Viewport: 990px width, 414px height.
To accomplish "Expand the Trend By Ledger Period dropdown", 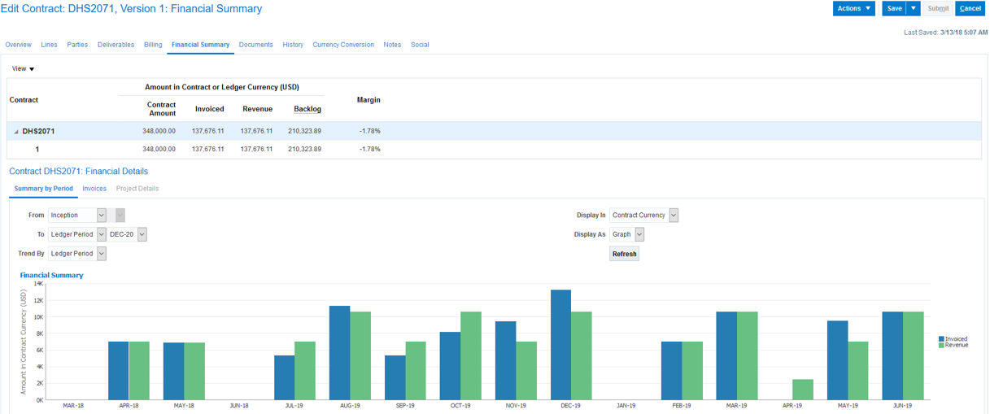I will [x=101, y=254].
